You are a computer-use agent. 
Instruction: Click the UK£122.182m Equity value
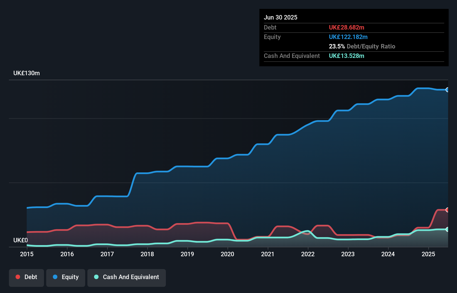point(348,37)
